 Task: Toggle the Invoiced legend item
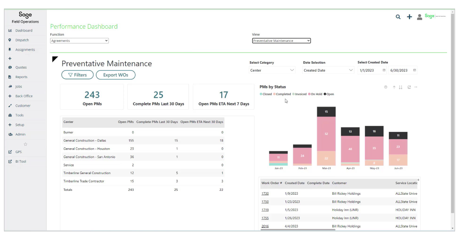(299, 94)
